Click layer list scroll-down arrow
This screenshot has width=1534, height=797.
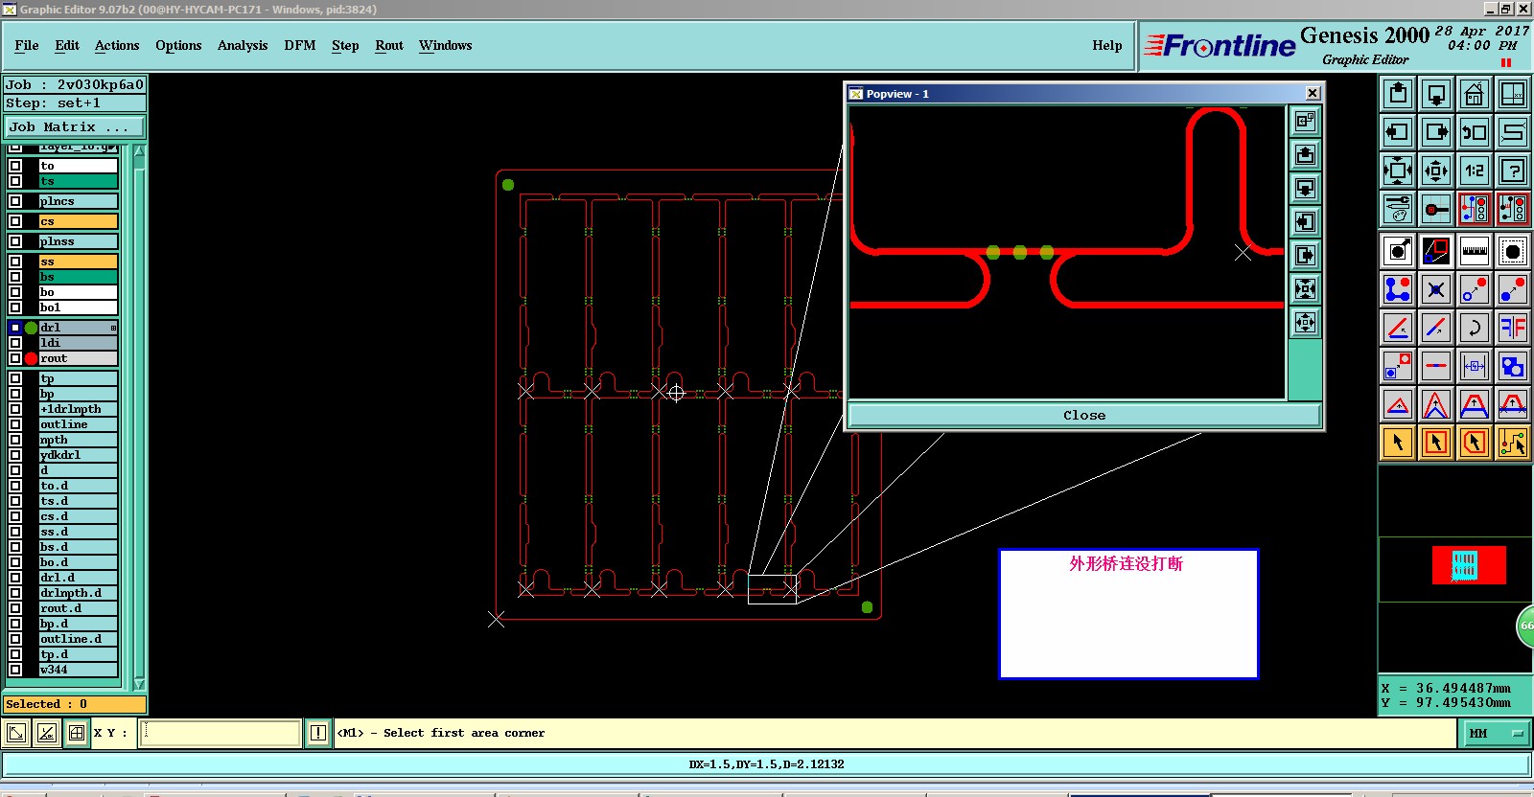tap(139, 684)
